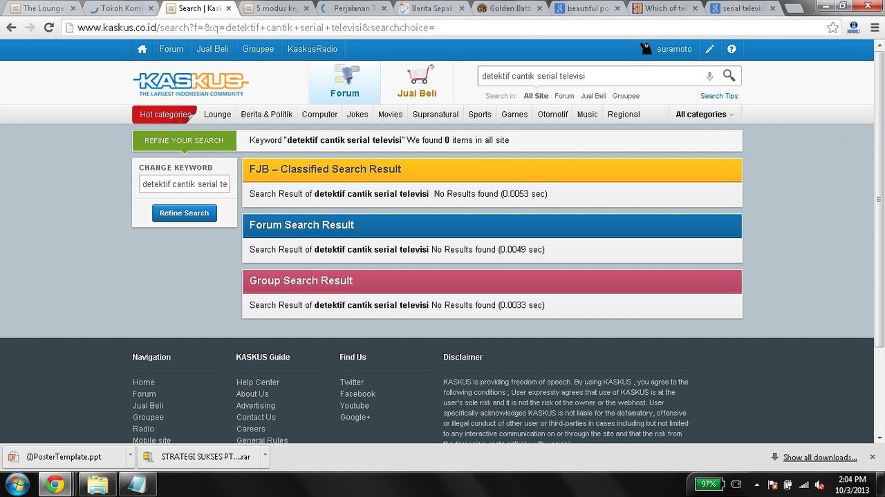
Task: Open Jual Beli in top blue bar
Action: (x=213, y=49)
